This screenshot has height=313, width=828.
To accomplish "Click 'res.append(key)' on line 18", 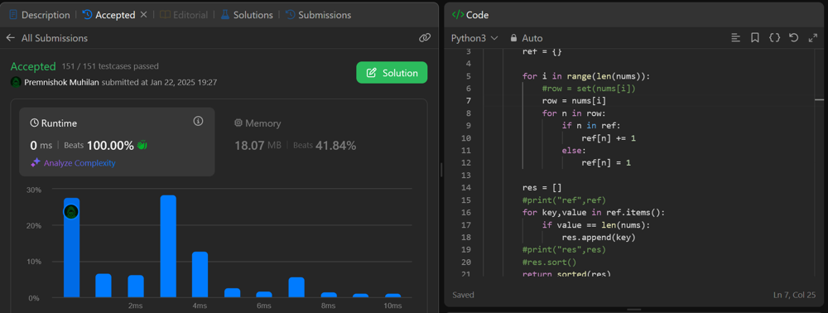I will click(x=599, y=238).
